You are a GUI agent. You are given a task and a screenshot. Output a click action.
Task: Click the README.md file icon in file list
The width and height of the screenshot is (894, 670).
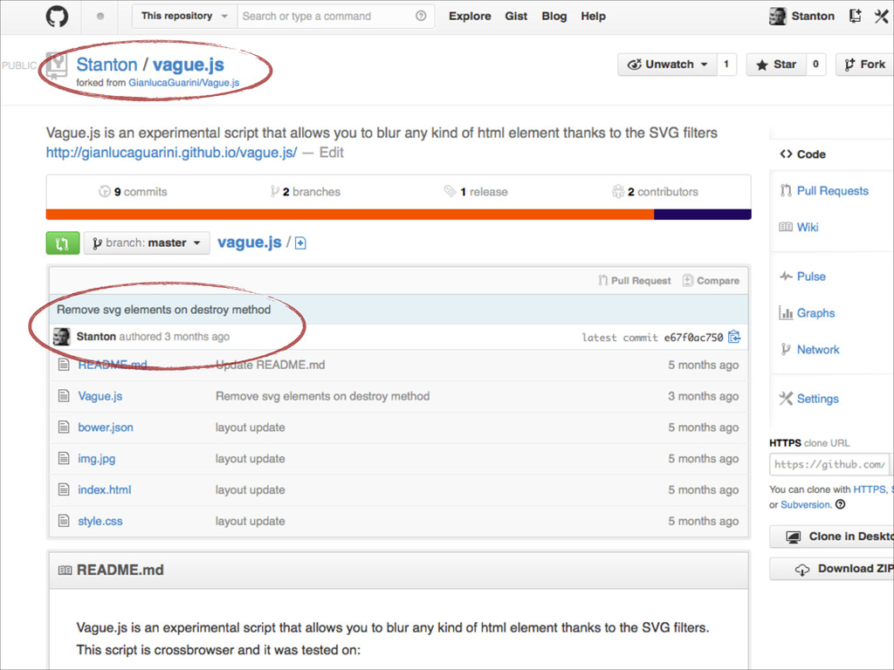click(x=64, y=365)
